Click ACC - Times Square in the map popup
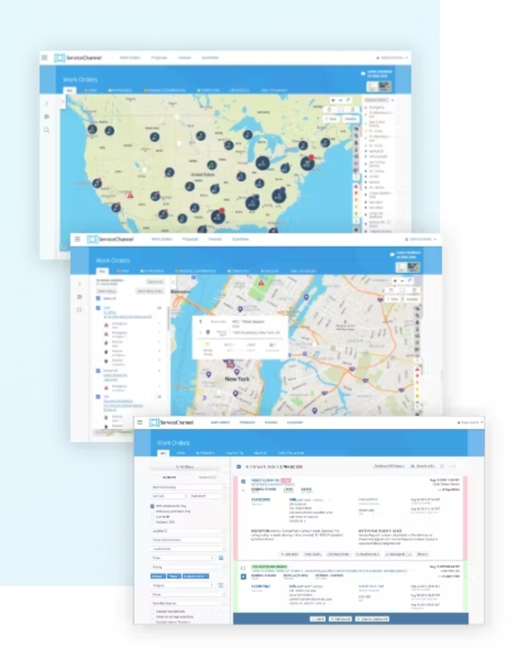 pos(248,322)
